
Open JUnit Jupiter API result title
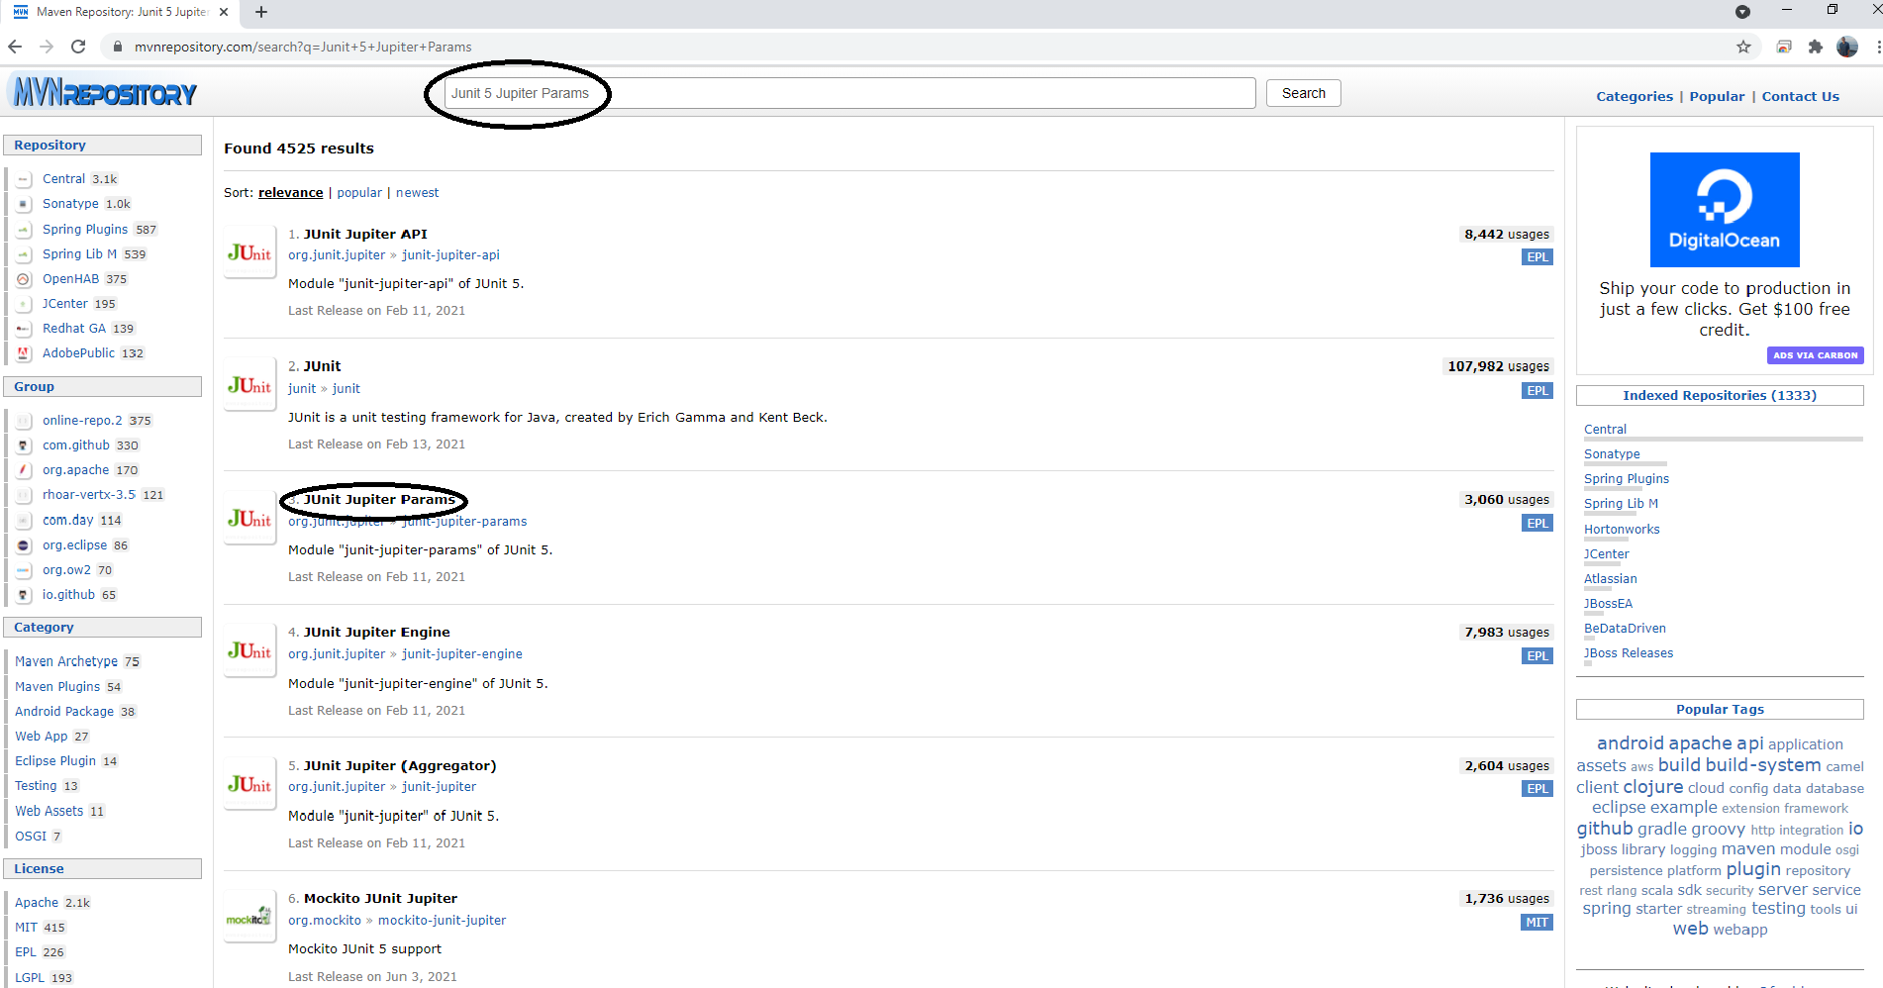[x=365, y=234]
